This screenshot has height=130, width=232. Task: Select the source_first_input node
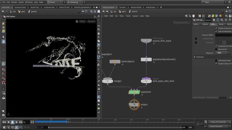point(146,40)
